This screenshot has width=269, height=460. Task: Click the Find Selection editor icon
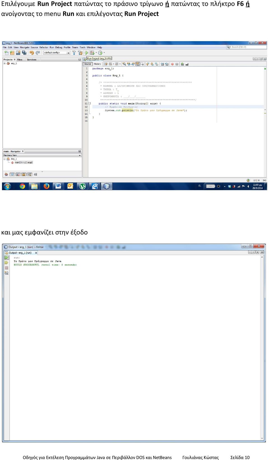pyautogui.click(x=124, y=64)
